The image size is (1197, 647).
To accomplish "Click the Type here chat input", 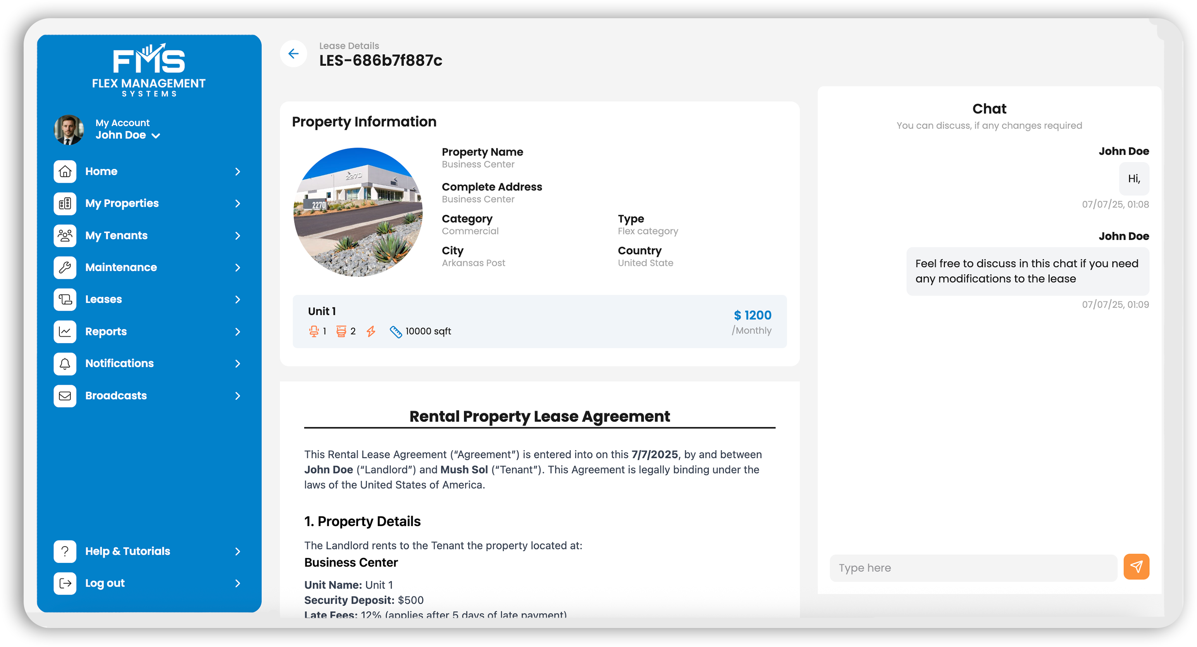I will [x=973, y=568].
